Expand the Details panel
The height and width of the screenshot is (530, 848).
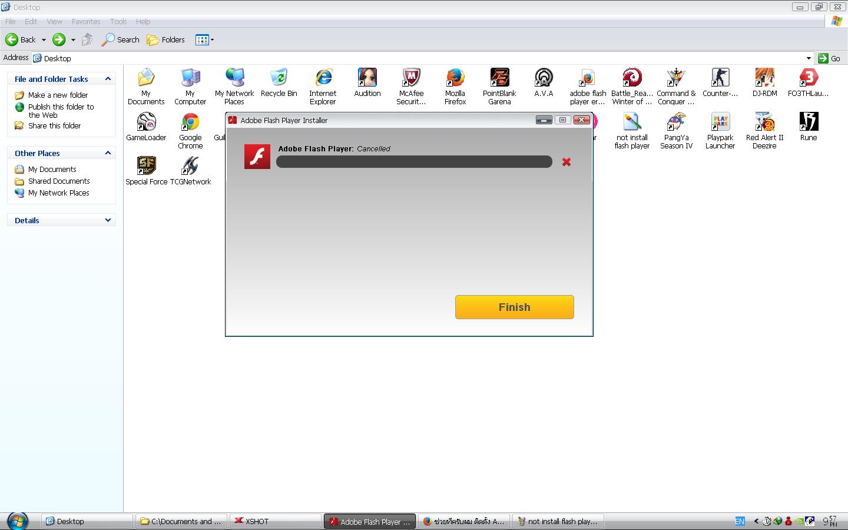click(x=108, y=220)
